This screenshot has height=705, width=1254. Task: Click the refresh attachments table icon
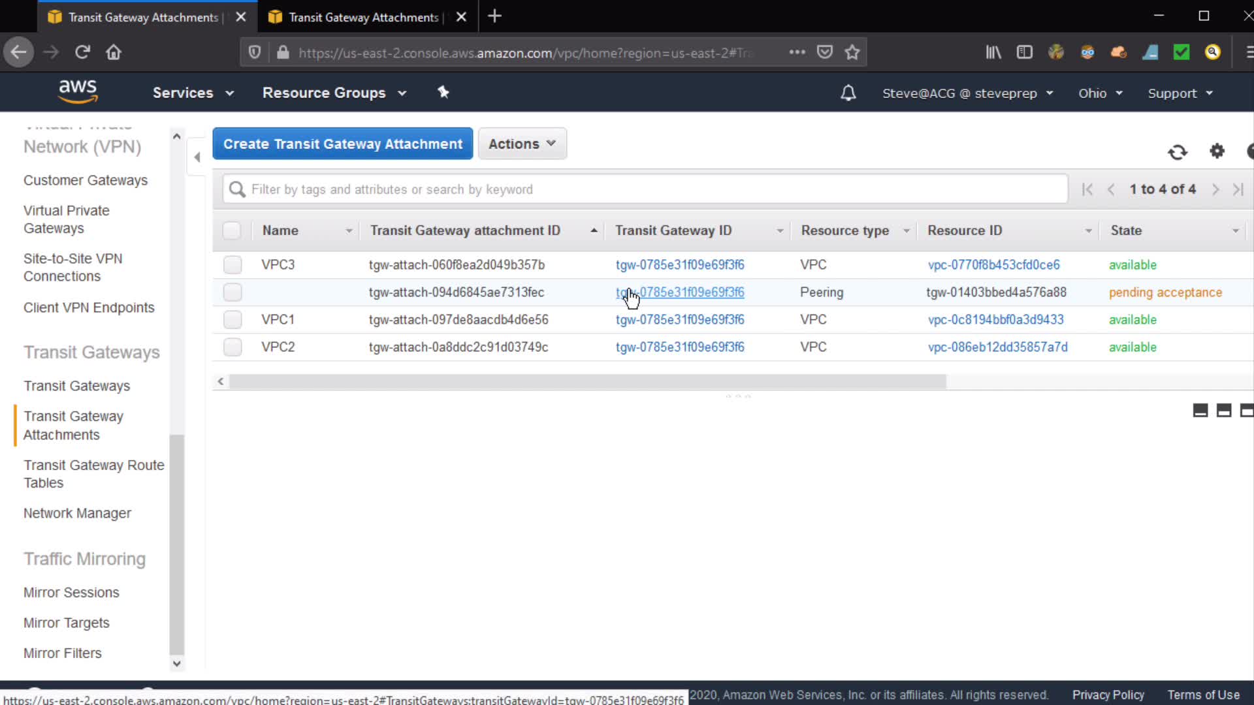(1178, 152)
